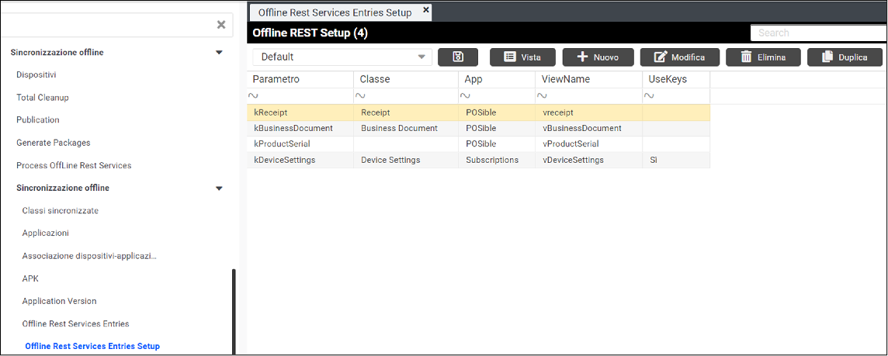Click the Search field in header
Image resolution: width=888 pixels, height=356 pixels.
pyautogui.click(x=817, y=33)
